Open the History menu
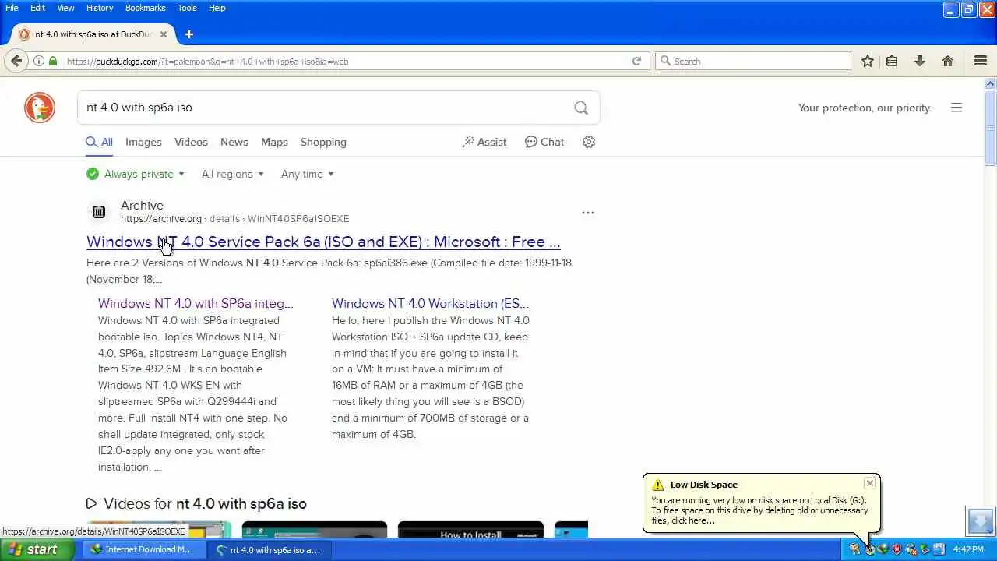 (100, 8)
